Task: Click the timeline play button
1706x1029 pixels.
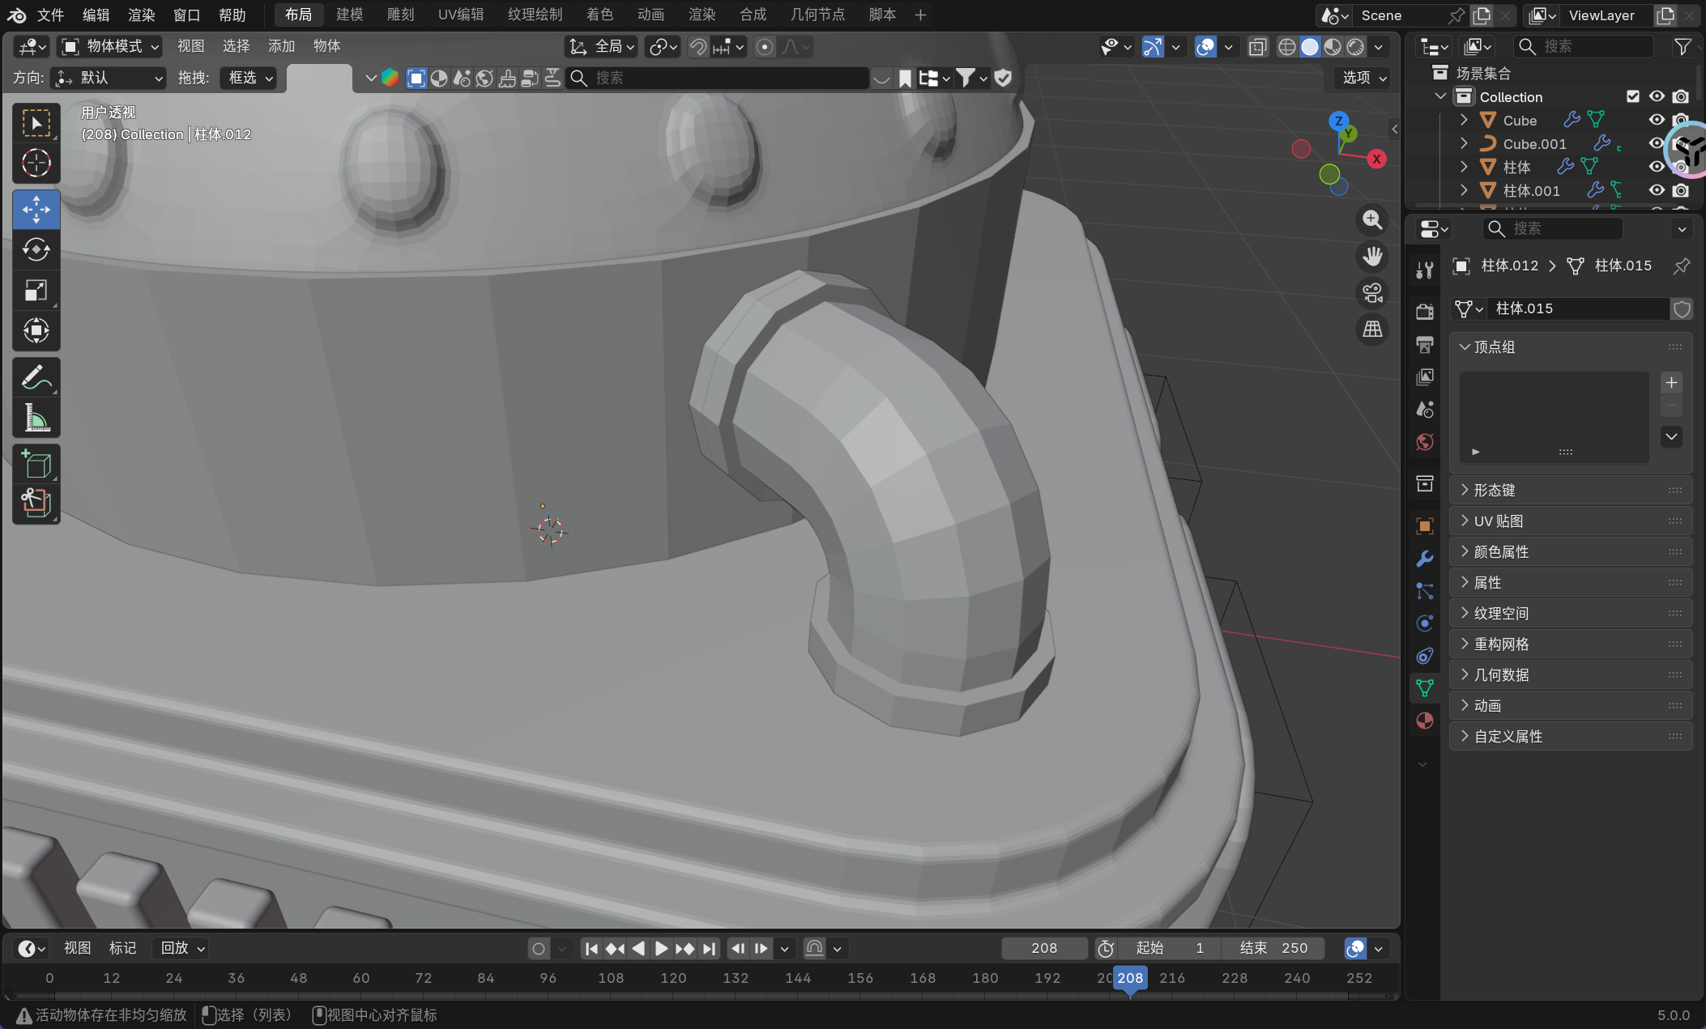Action: click(x=661, y=948)
